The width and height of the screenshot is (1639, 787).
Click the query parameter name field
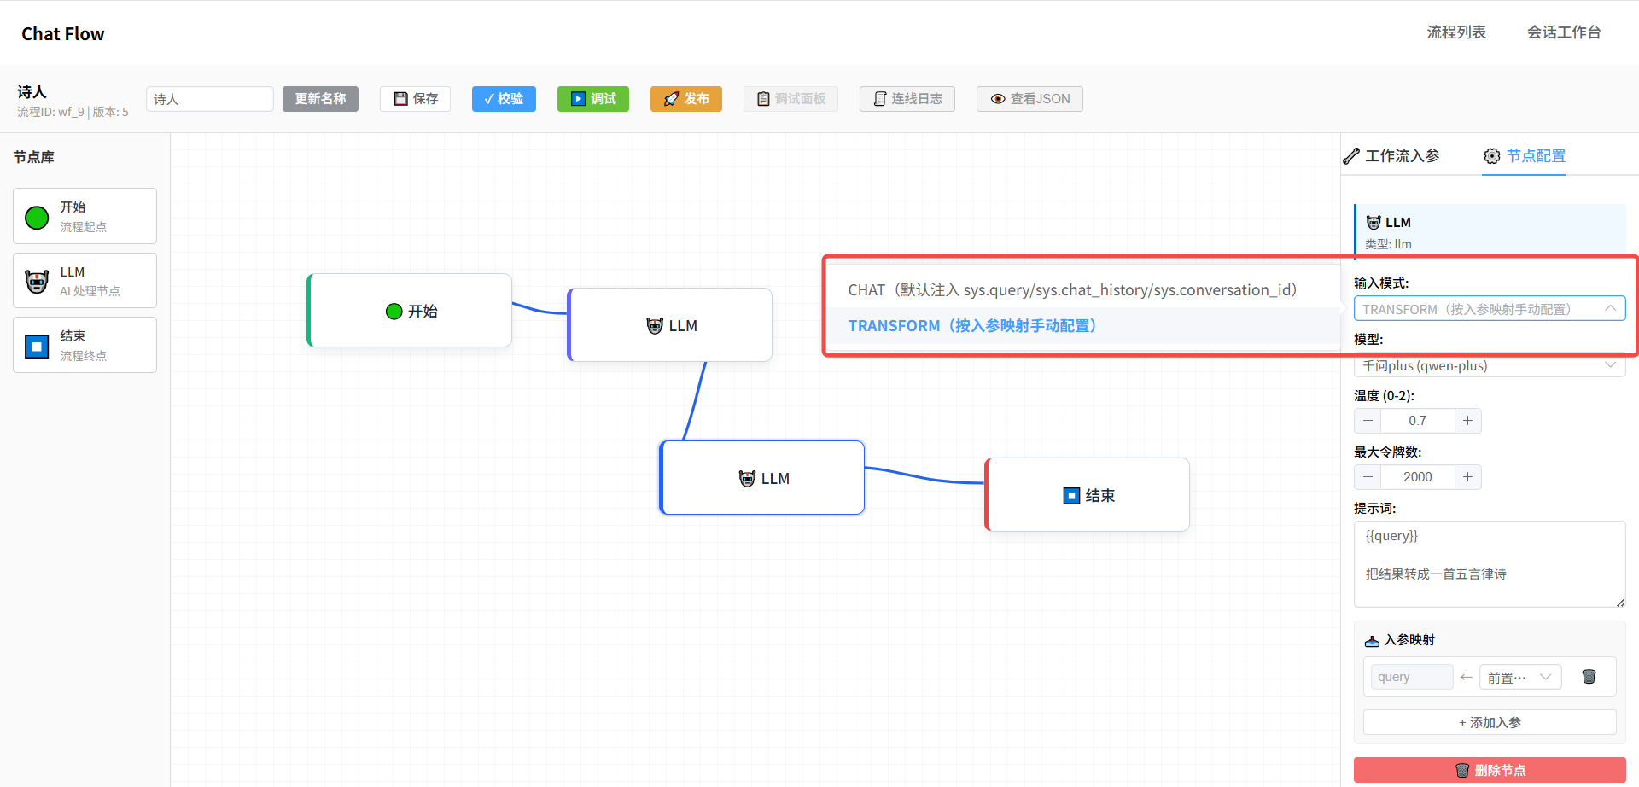click(1412, 677)
